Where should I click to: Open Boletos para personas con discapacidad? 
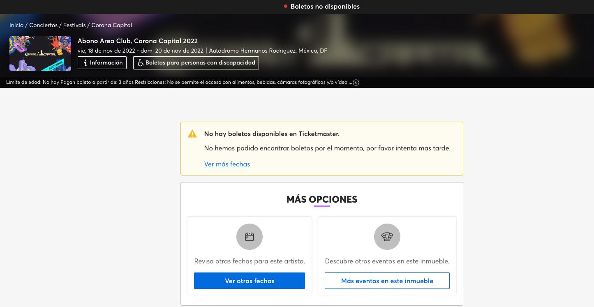tap(196, 62)
